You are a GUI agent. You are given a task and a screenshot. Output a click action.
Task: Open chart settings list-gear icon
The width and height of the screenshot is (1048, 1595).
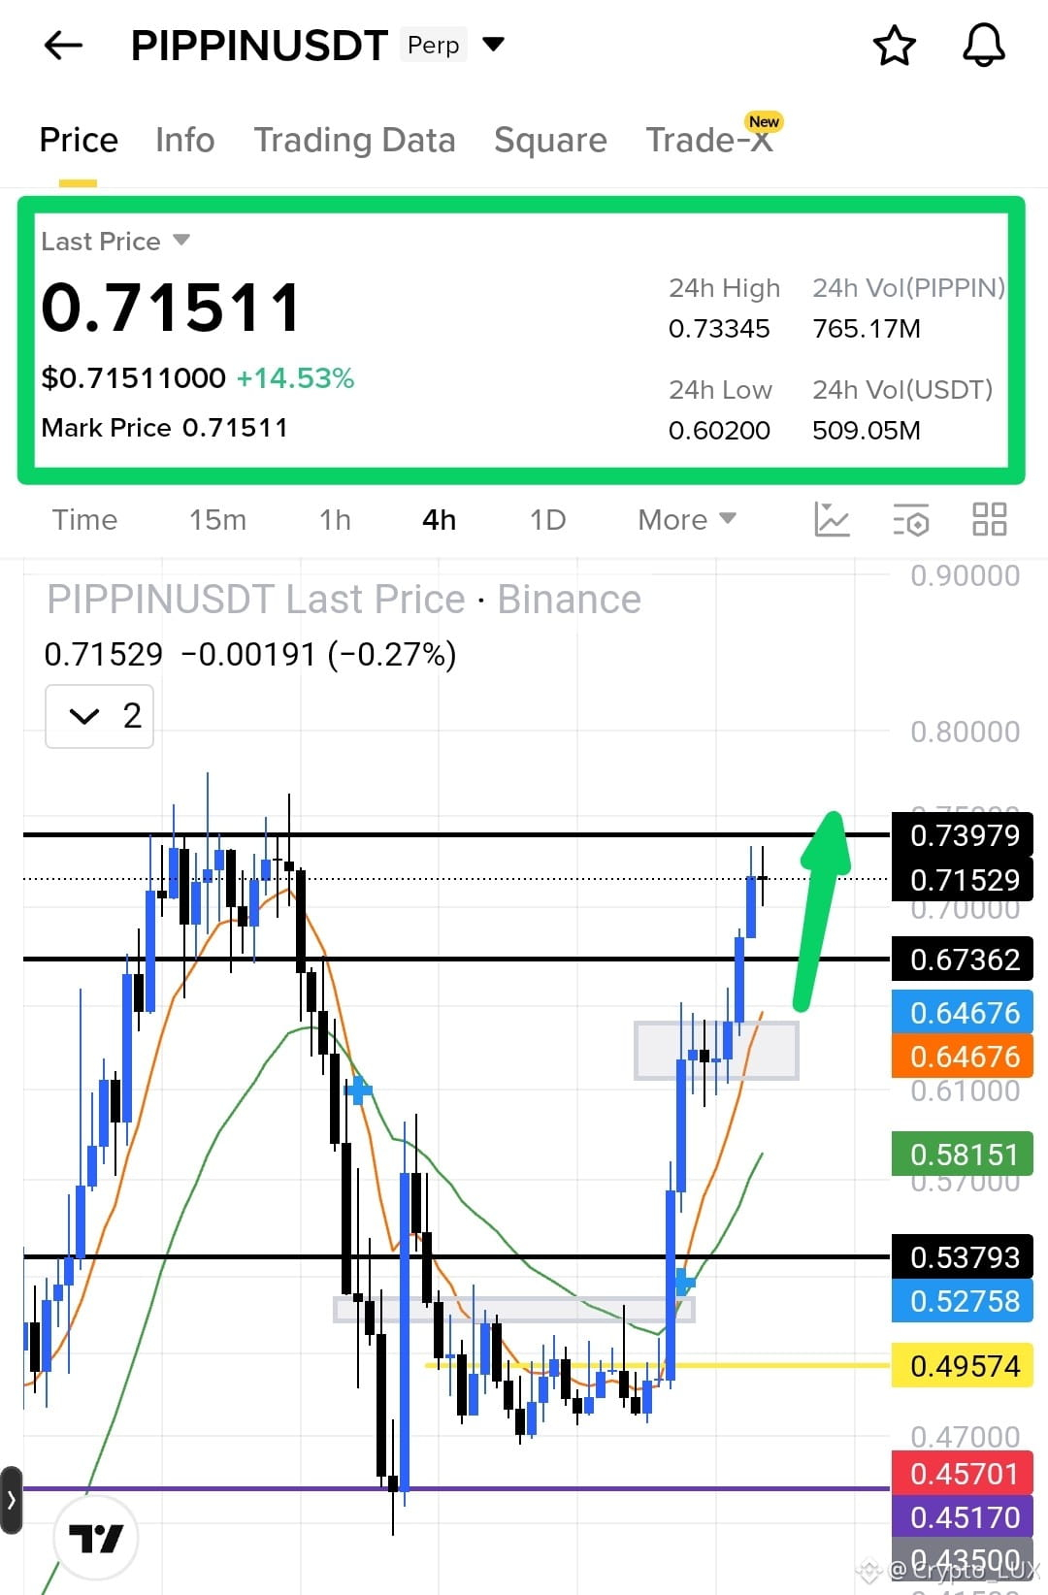click(910, 519)
